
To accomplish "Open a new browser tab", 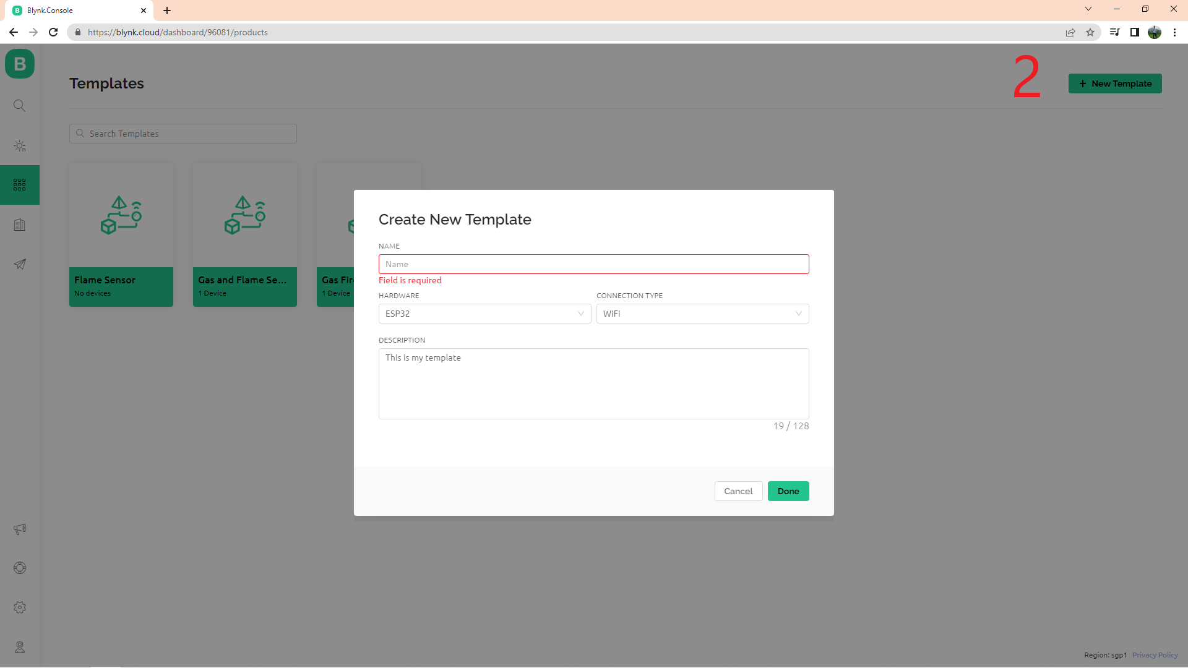I will point(167,11).
